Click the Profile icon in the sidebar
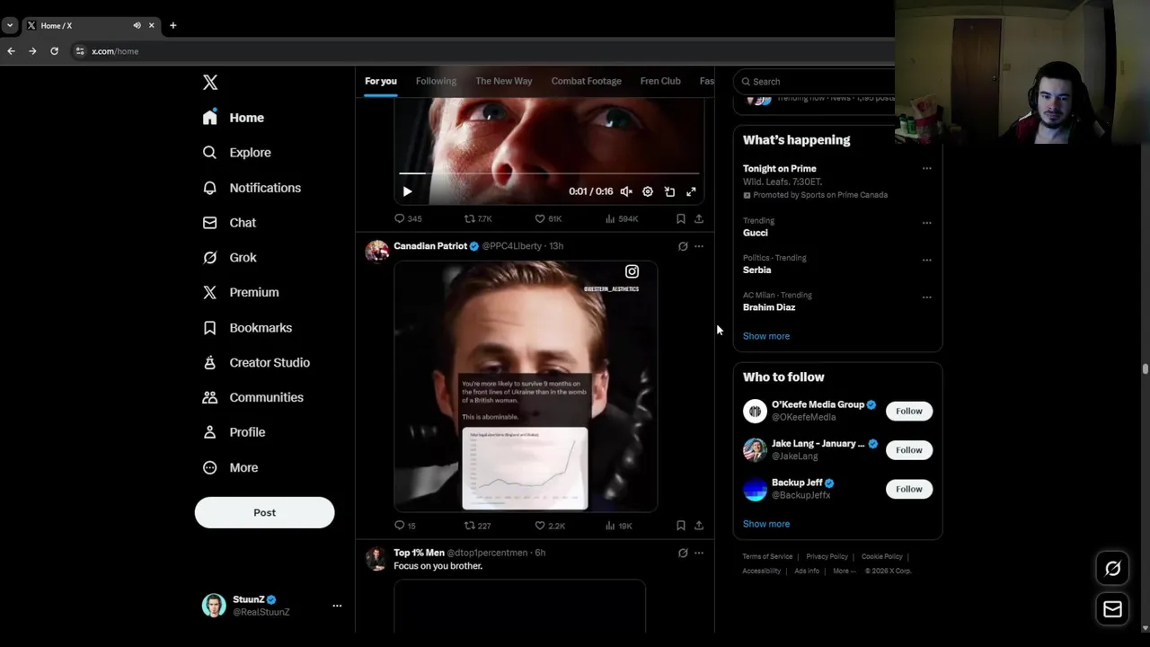Viewport: 1150px width, 647px height. tap(209, 432)
